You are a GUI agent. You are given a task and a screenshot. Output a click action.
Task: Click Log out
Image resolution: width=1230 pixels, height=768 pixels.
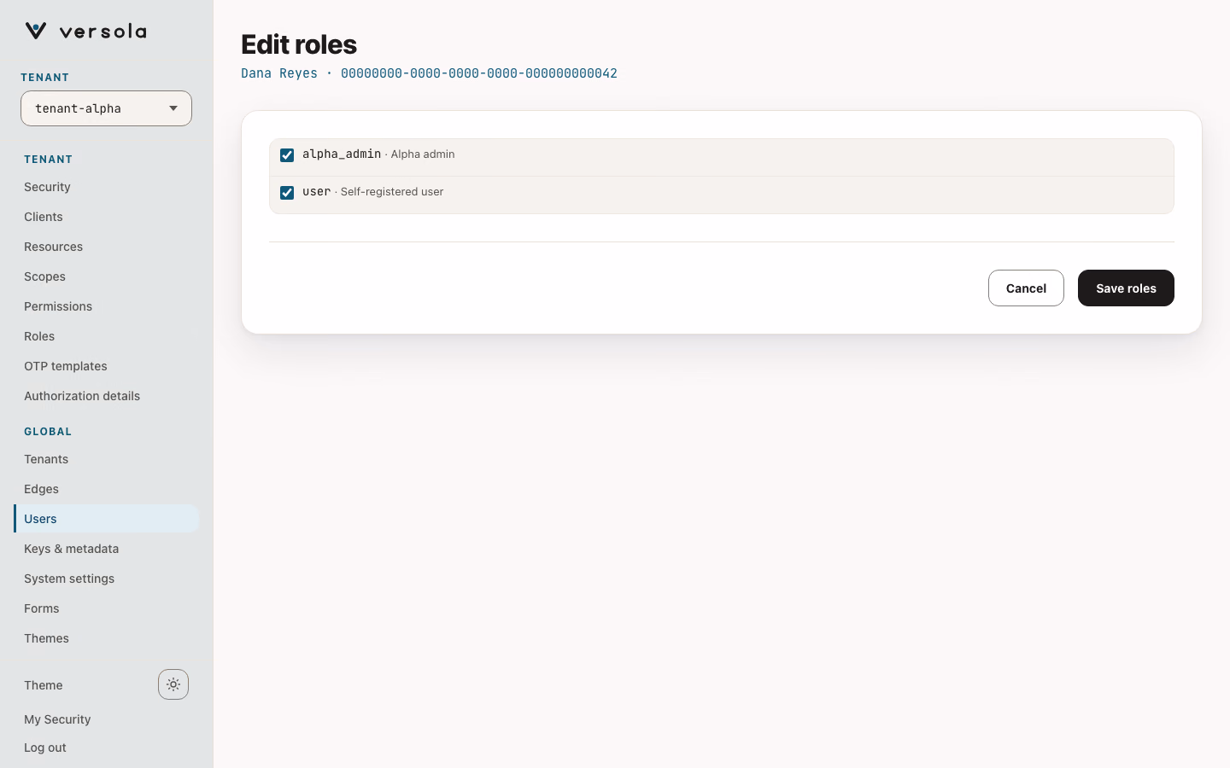45,748
